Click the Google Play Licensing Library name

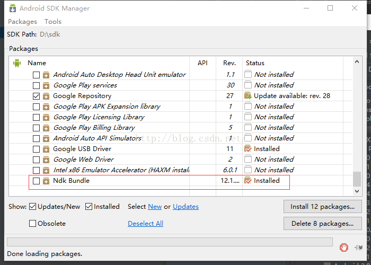(99, 117)
